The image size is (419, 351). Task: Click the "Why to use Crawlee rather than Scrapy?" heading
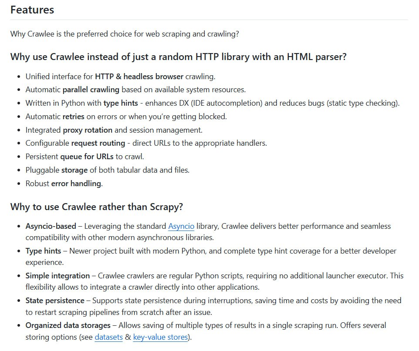pos(96,207)
